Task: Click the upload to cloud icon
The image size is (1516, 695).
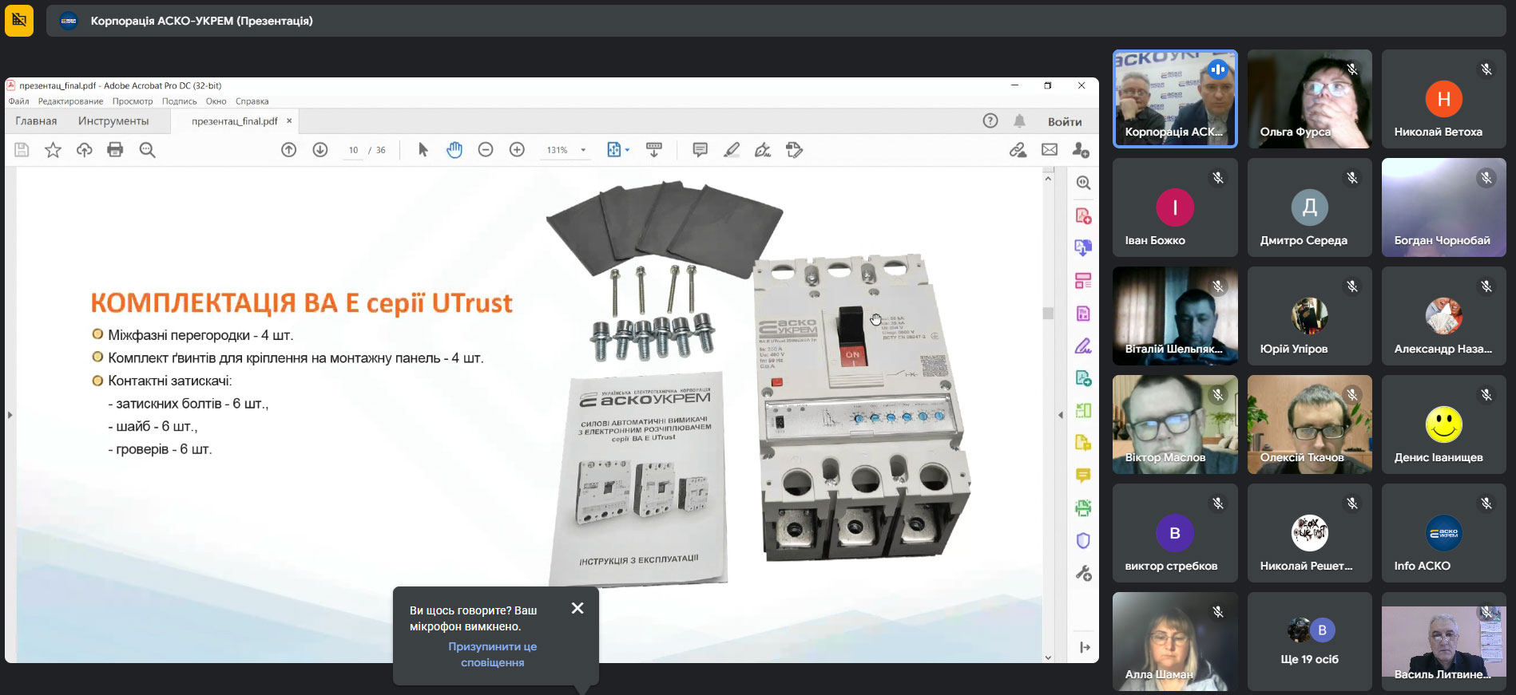Action: [84, 150]
